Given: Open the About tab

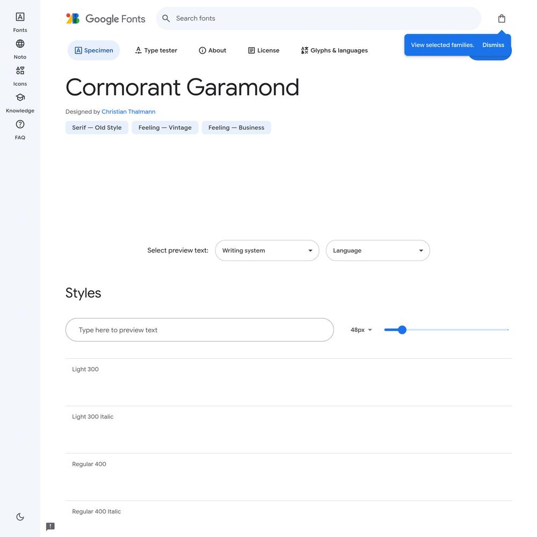Looking at the screenshot, I should click(213, 50).
